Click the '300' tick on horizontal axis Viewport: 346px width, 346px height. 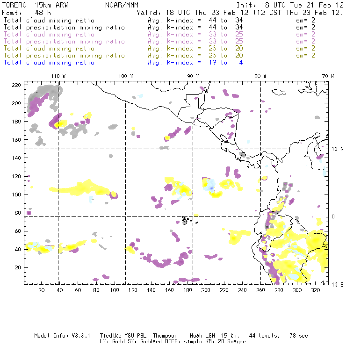pyautogui.click(x=297, y=290)
